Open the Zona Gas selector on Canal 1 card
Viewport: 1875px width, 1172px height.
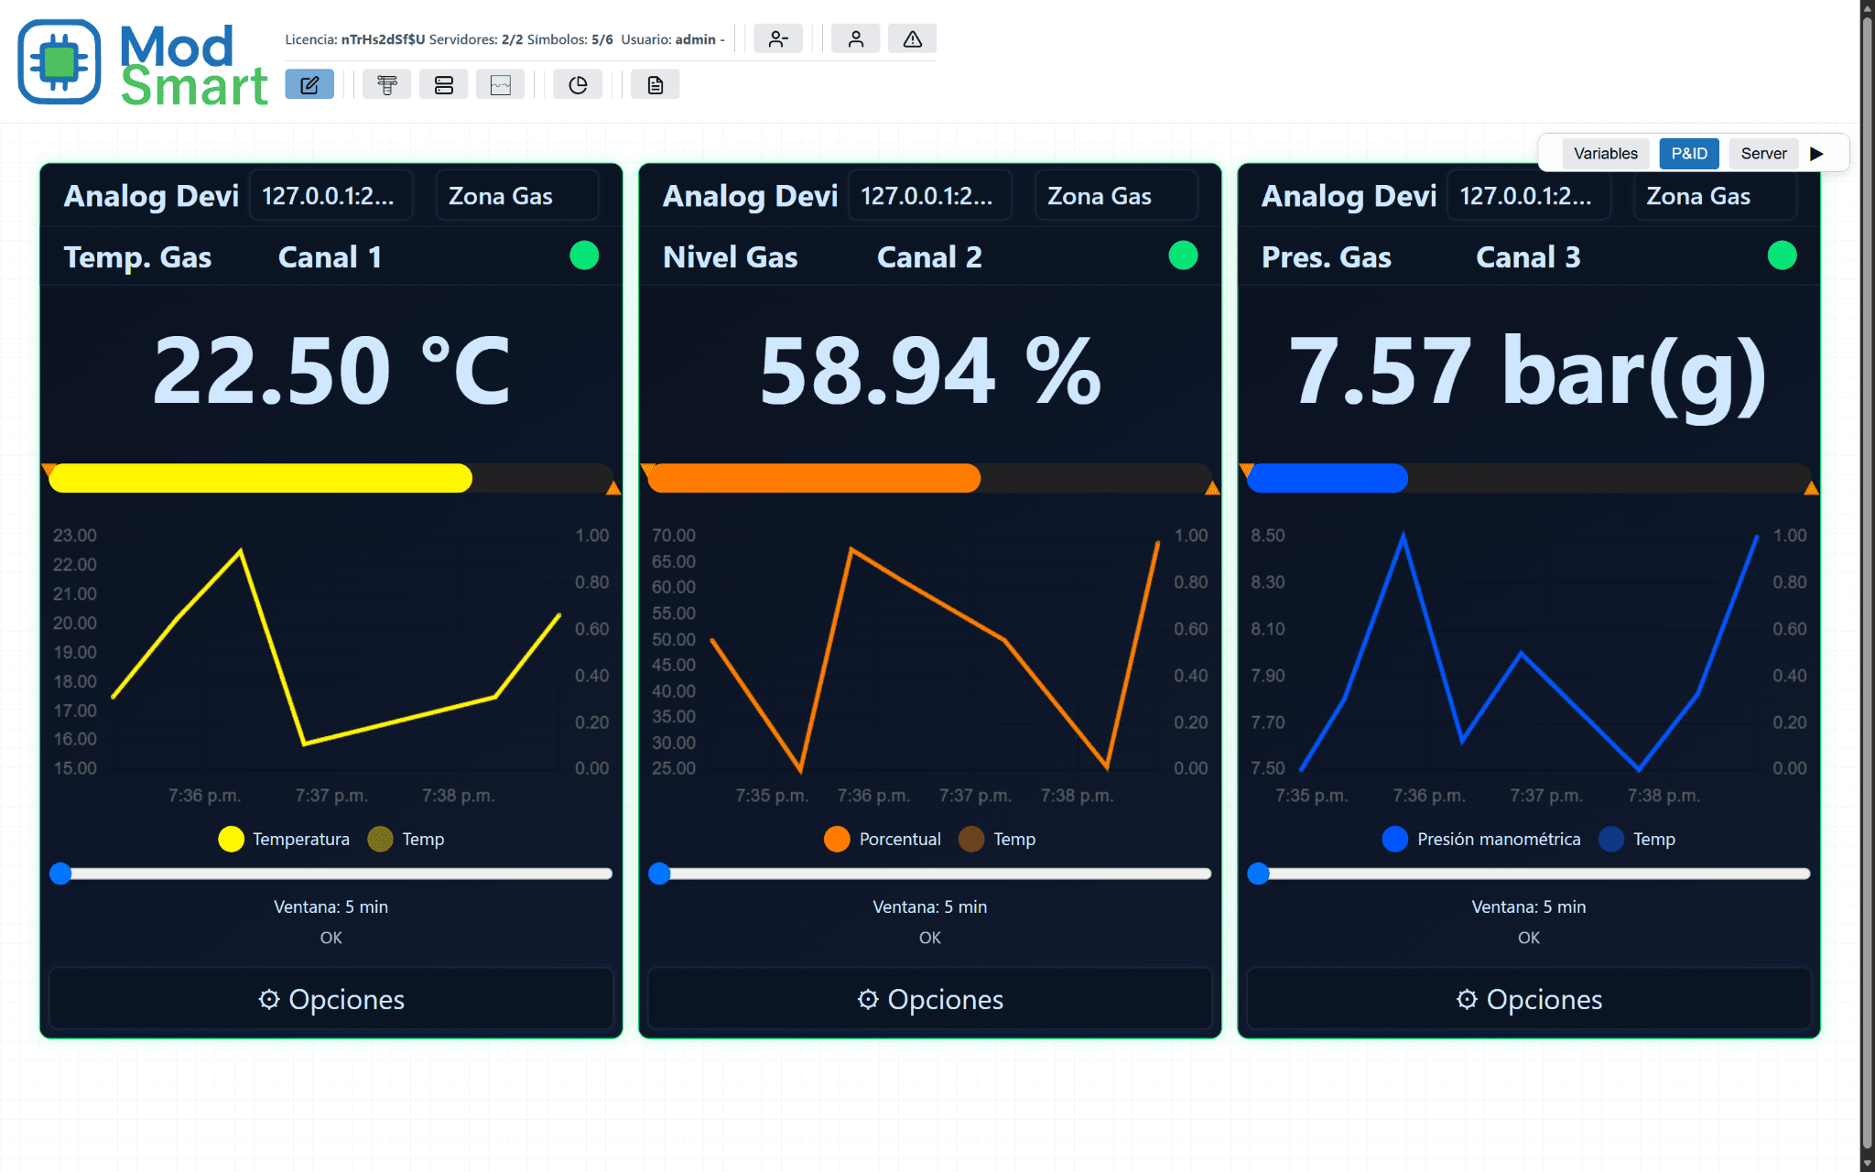click(517, 196)
